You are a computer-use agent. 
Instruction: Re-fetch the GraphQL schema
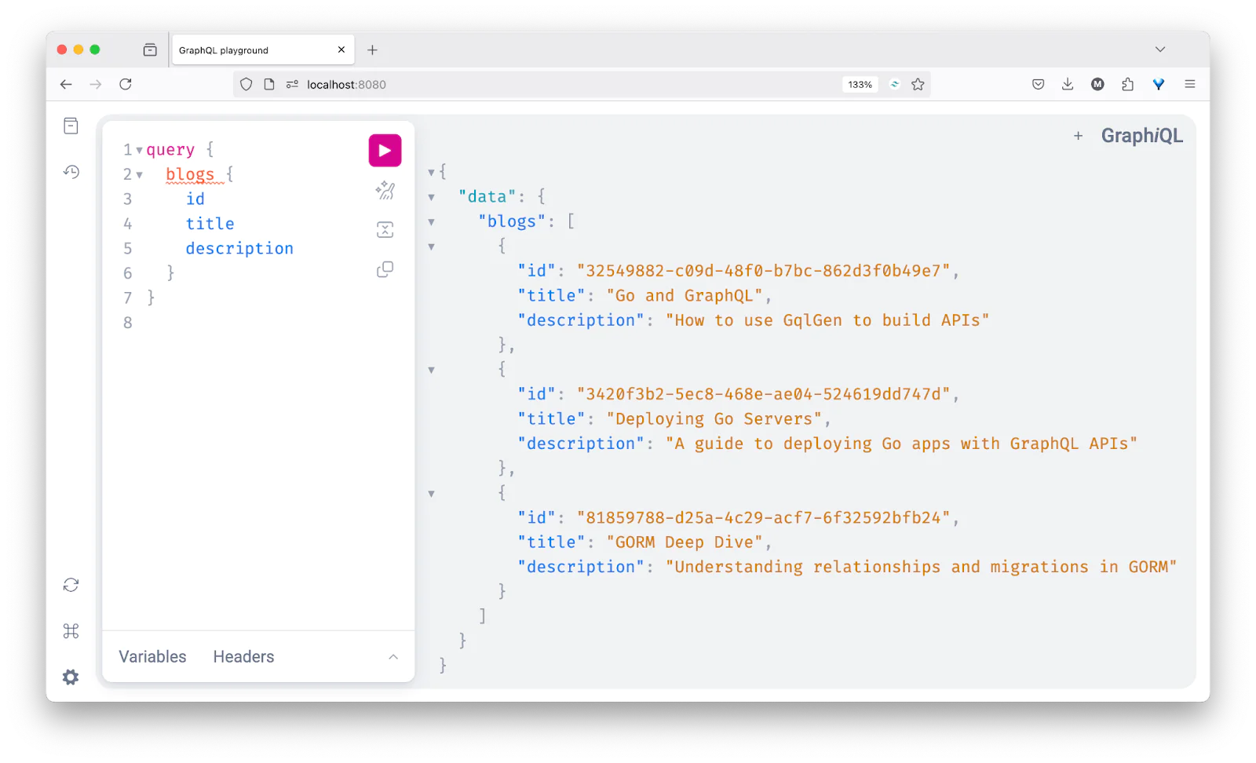click(71, 585)
